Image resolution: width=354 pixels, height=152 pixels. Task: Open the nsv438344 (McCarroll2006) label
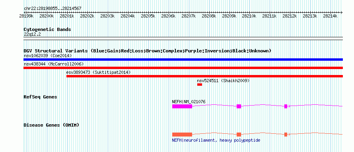(54, 64)
